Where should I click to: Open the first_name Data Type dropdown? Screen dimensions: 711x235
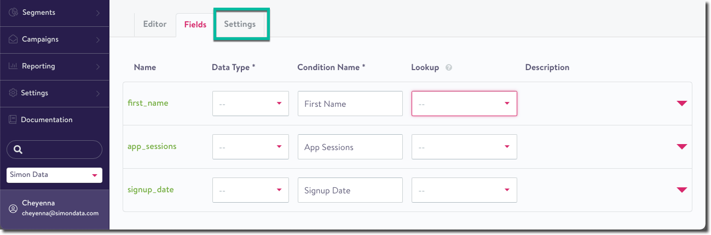click(x=250, y=104)
